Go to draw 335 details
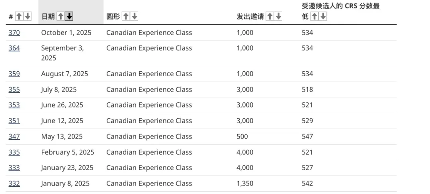Image resolution: width=430 pixels, height=194 pixels. point(14,152)
